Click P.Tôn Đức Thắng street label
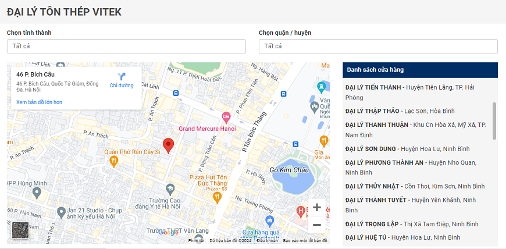This screenshot has width=506, height=249. coord(255,131)
